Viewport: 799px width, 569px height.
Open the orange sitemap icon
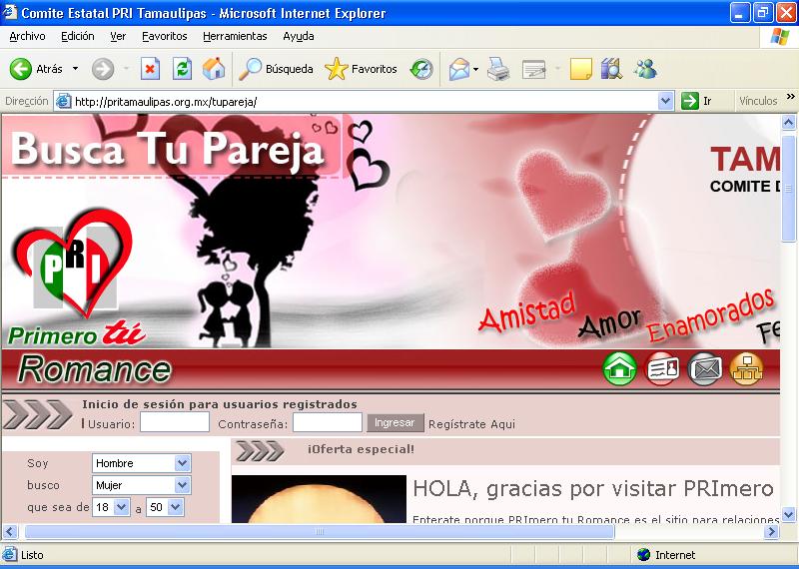746,368
